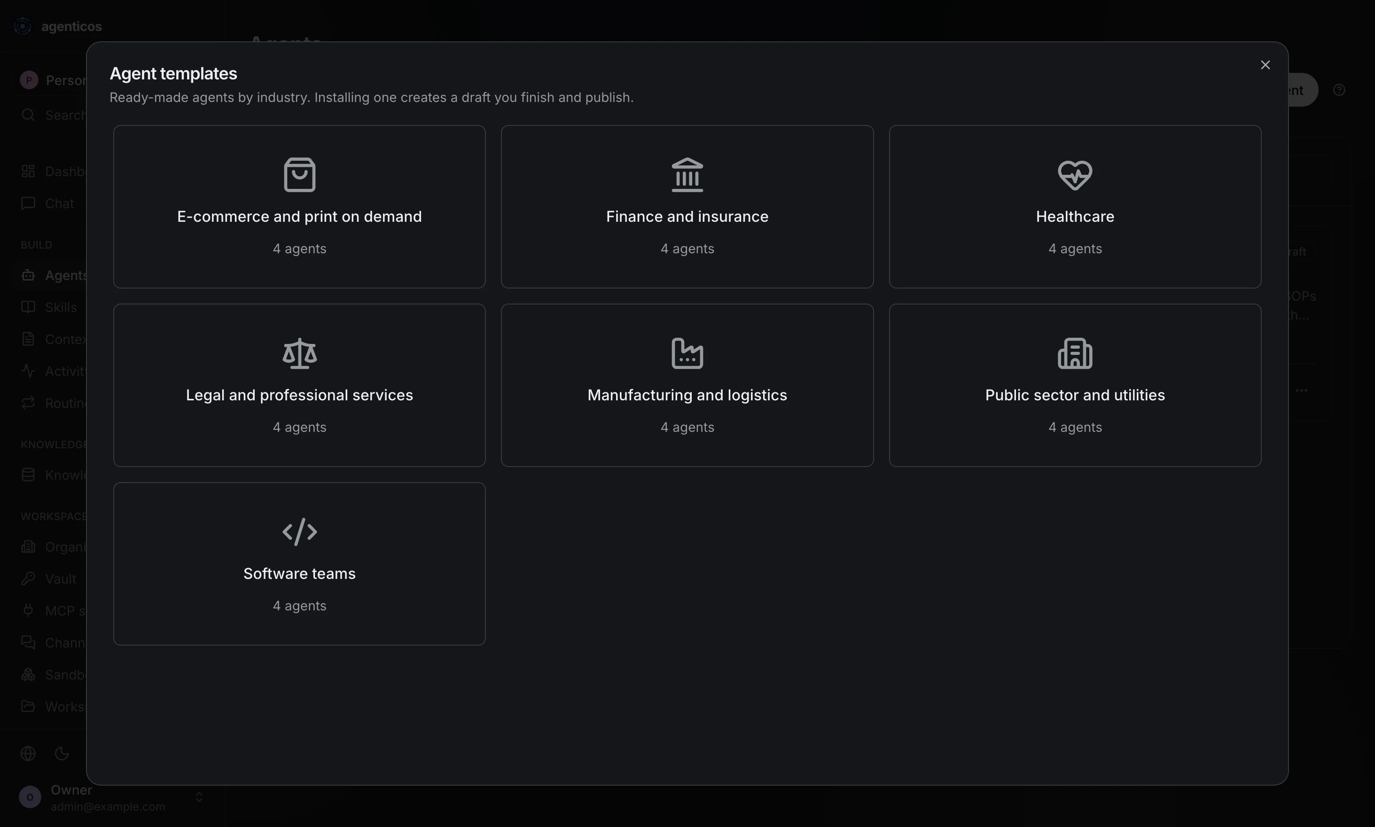Open Skills via its sidebar book icon

(x=28, y=307)
